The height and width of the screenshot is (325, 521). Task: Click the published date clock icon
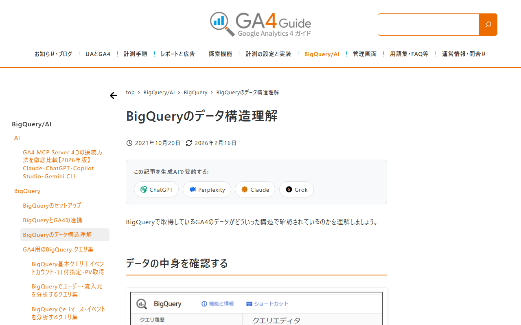[x=129, y=143]
